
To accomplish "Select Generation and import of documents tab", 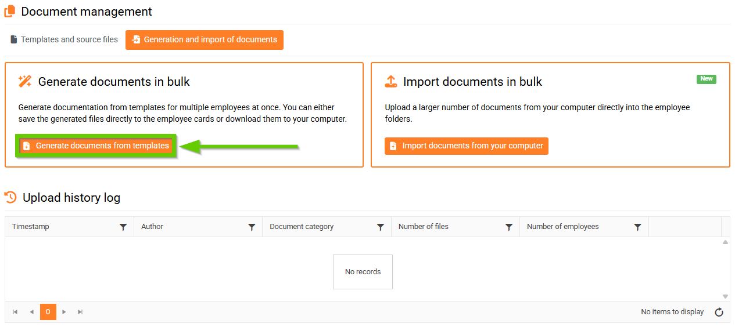I will (205, 39).
